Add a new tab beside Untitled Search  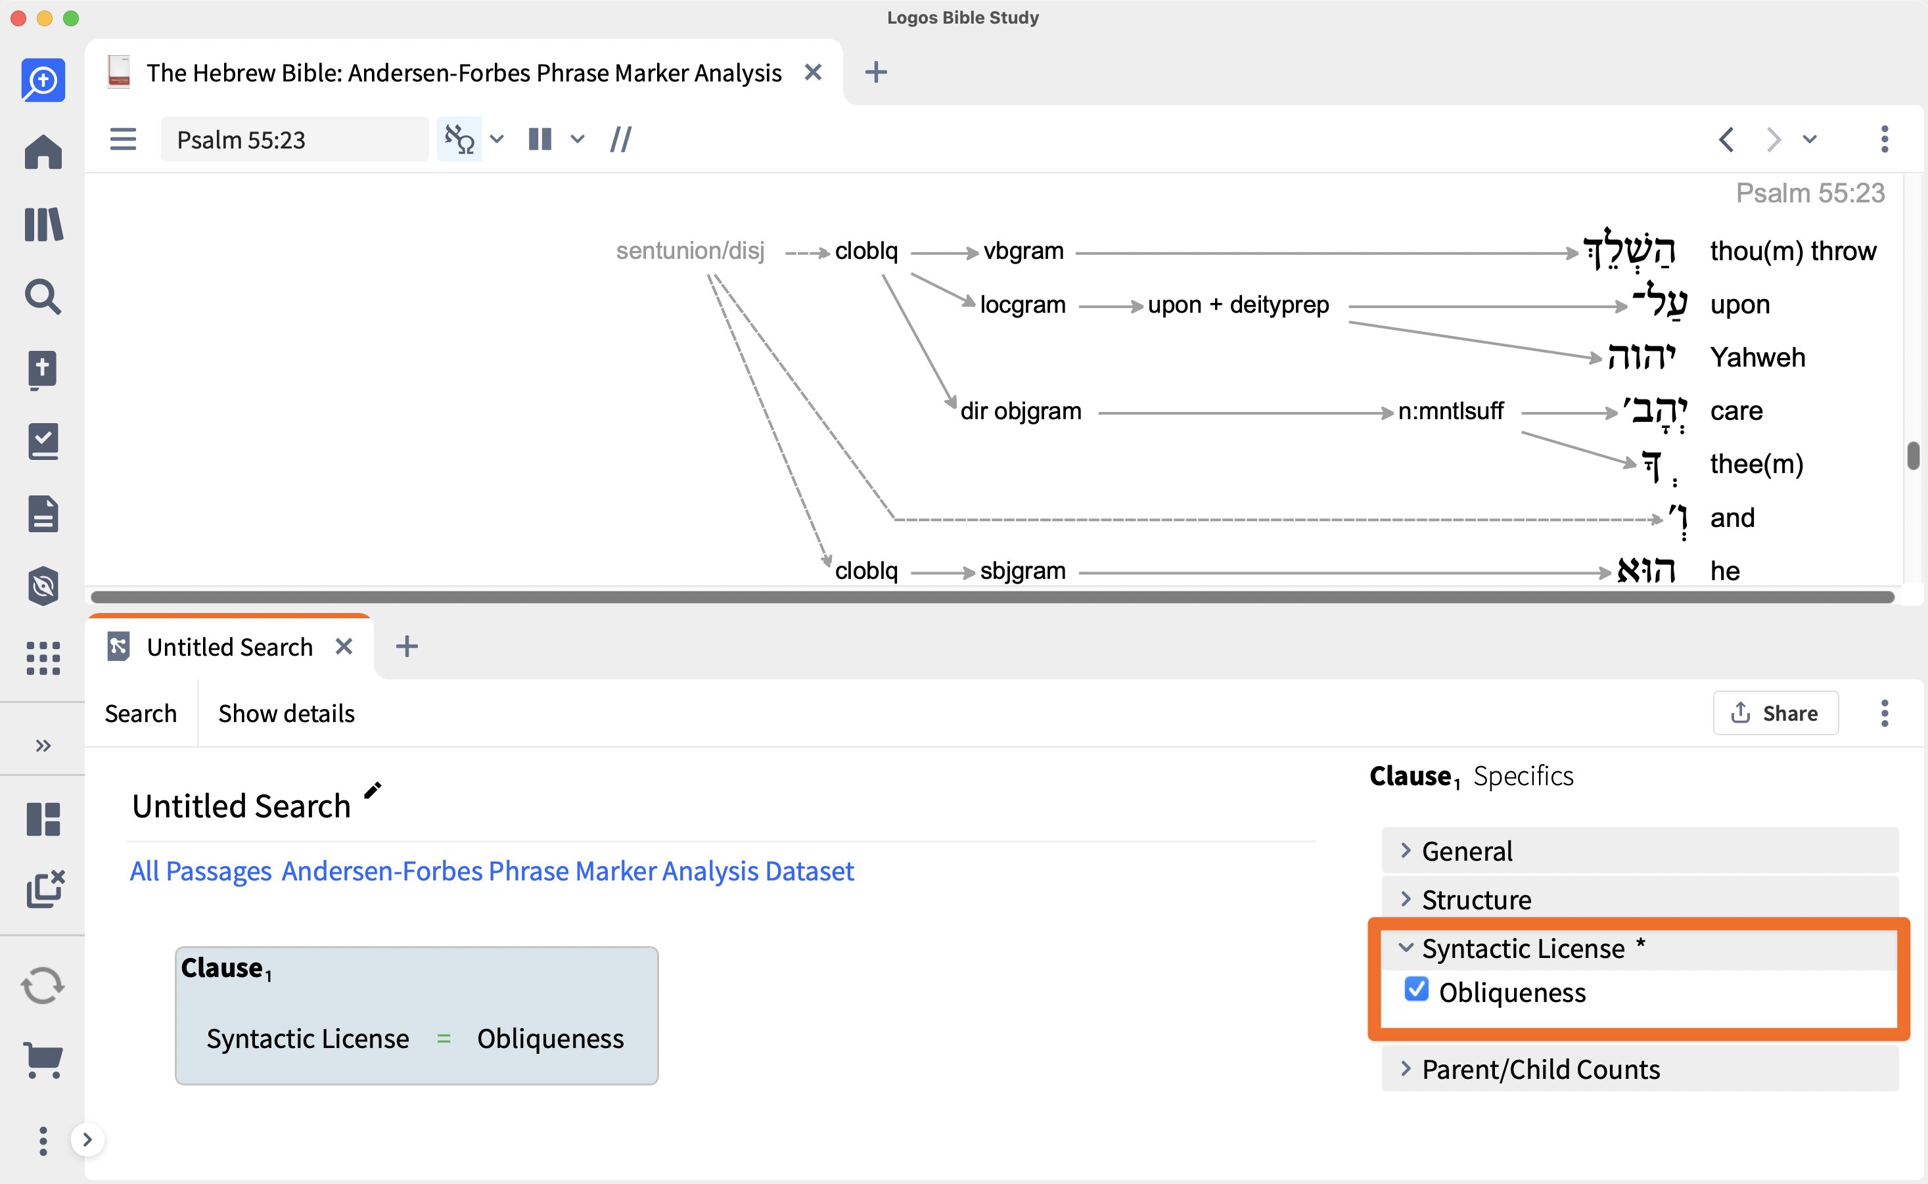tap(406, 646)
